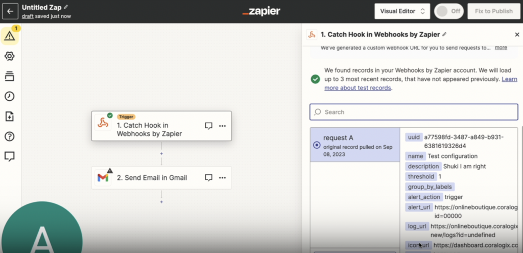Viewport: 523px width, 253px height.
Task: Add step below Send Email in Gmail
Action: (x=161, y=202)
